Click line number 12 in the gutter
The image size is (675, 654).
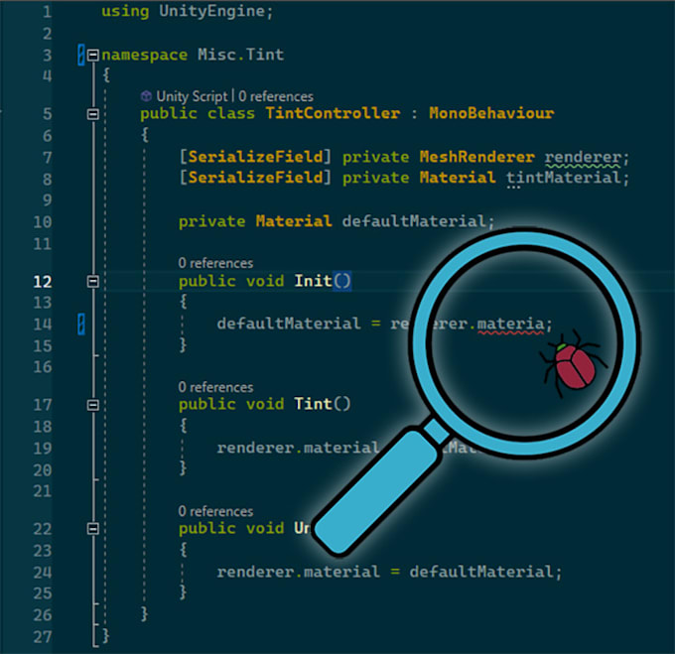click(x=42, y=282)
